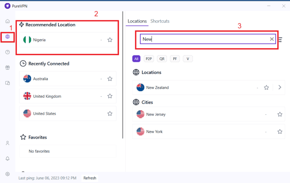This screenshot has height=183, width=290.
Task: Open the Help question mark icon
Action: point(8,52)
